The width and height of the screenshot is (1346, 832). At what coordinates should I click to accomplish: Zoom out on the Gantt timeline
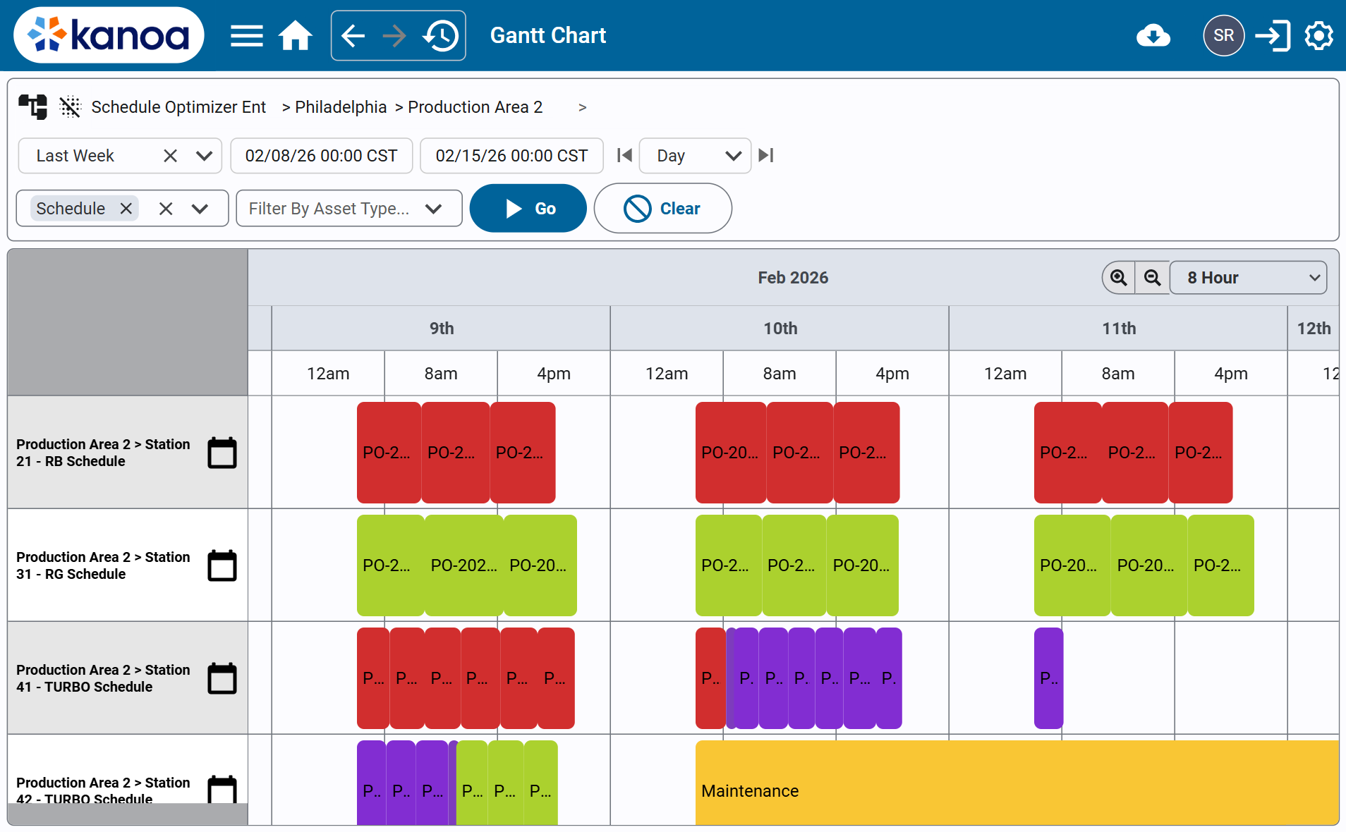coord(1152,277)
